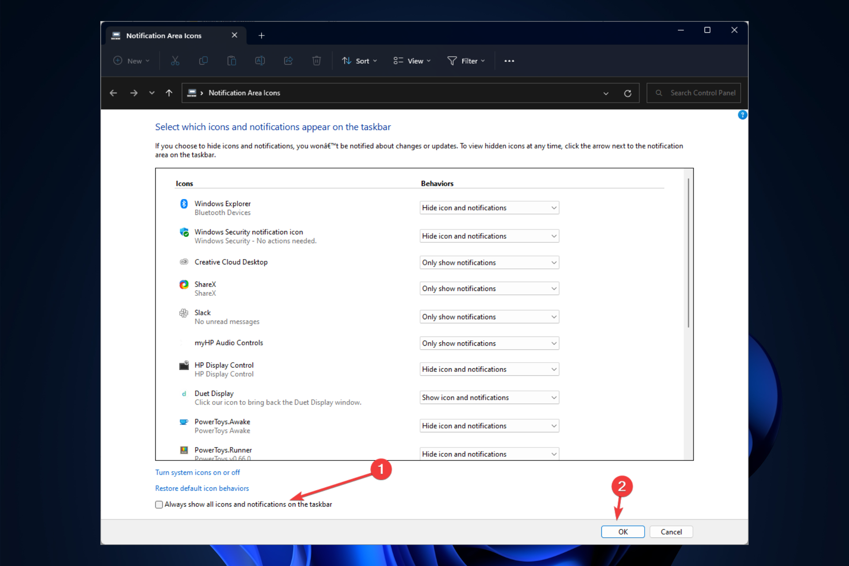Open the View menu
This screenshot has width=849, height=566.
point(412,61)
